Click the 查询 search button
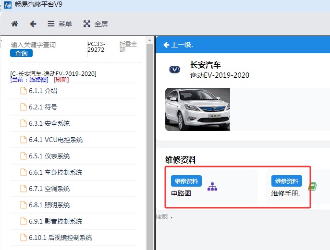This screenshot has width=330, height=250. (21, 53)
